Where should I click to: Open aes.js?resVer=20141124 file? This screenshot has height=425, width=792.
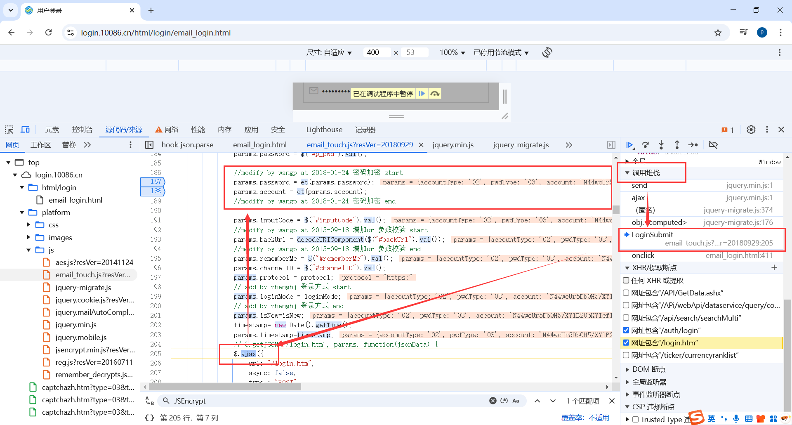point(94,262)
